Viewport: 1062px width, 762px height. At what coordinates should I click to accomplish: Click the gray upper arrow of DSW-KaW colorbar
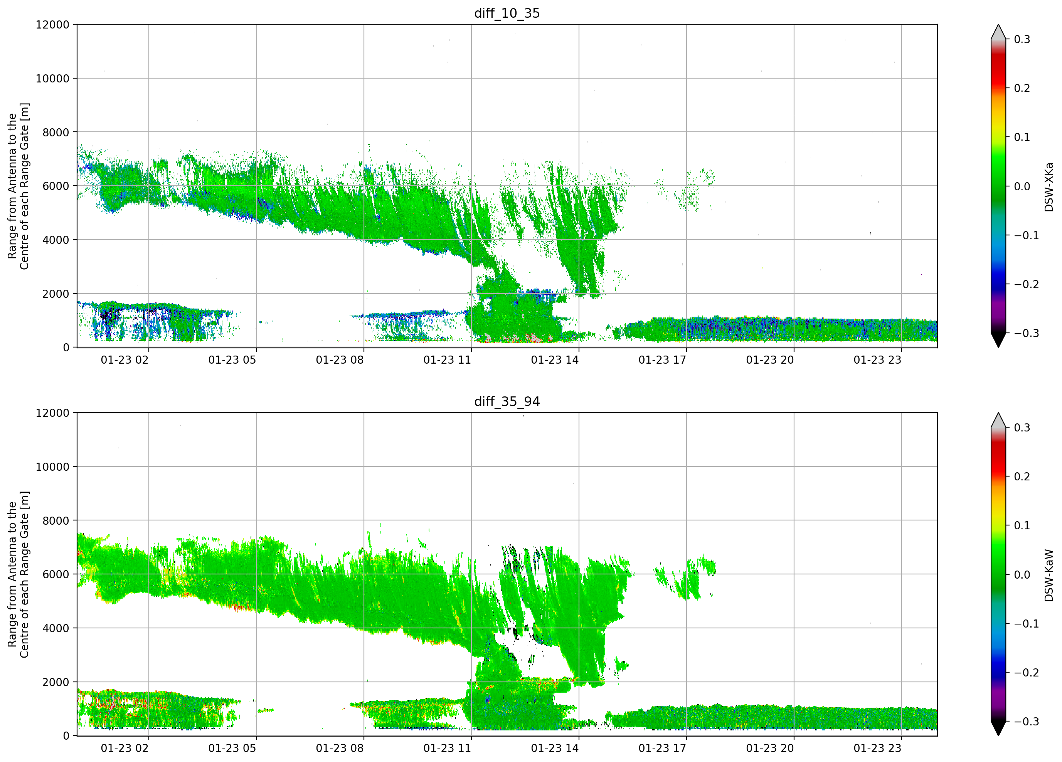point(998,420)
